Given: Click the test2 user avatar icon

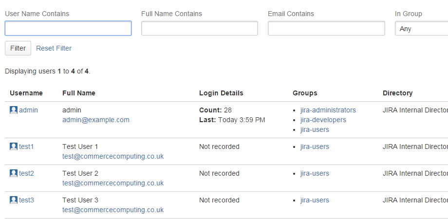Looking at the screenshot, I should tap(14, 173).
